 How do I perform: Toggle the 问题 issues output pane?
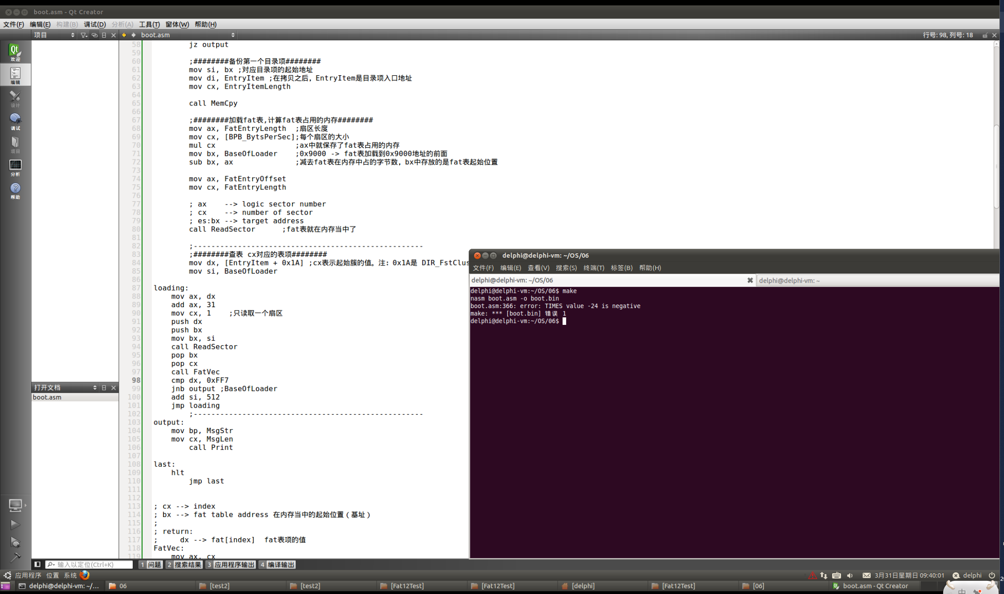(151, 565)
